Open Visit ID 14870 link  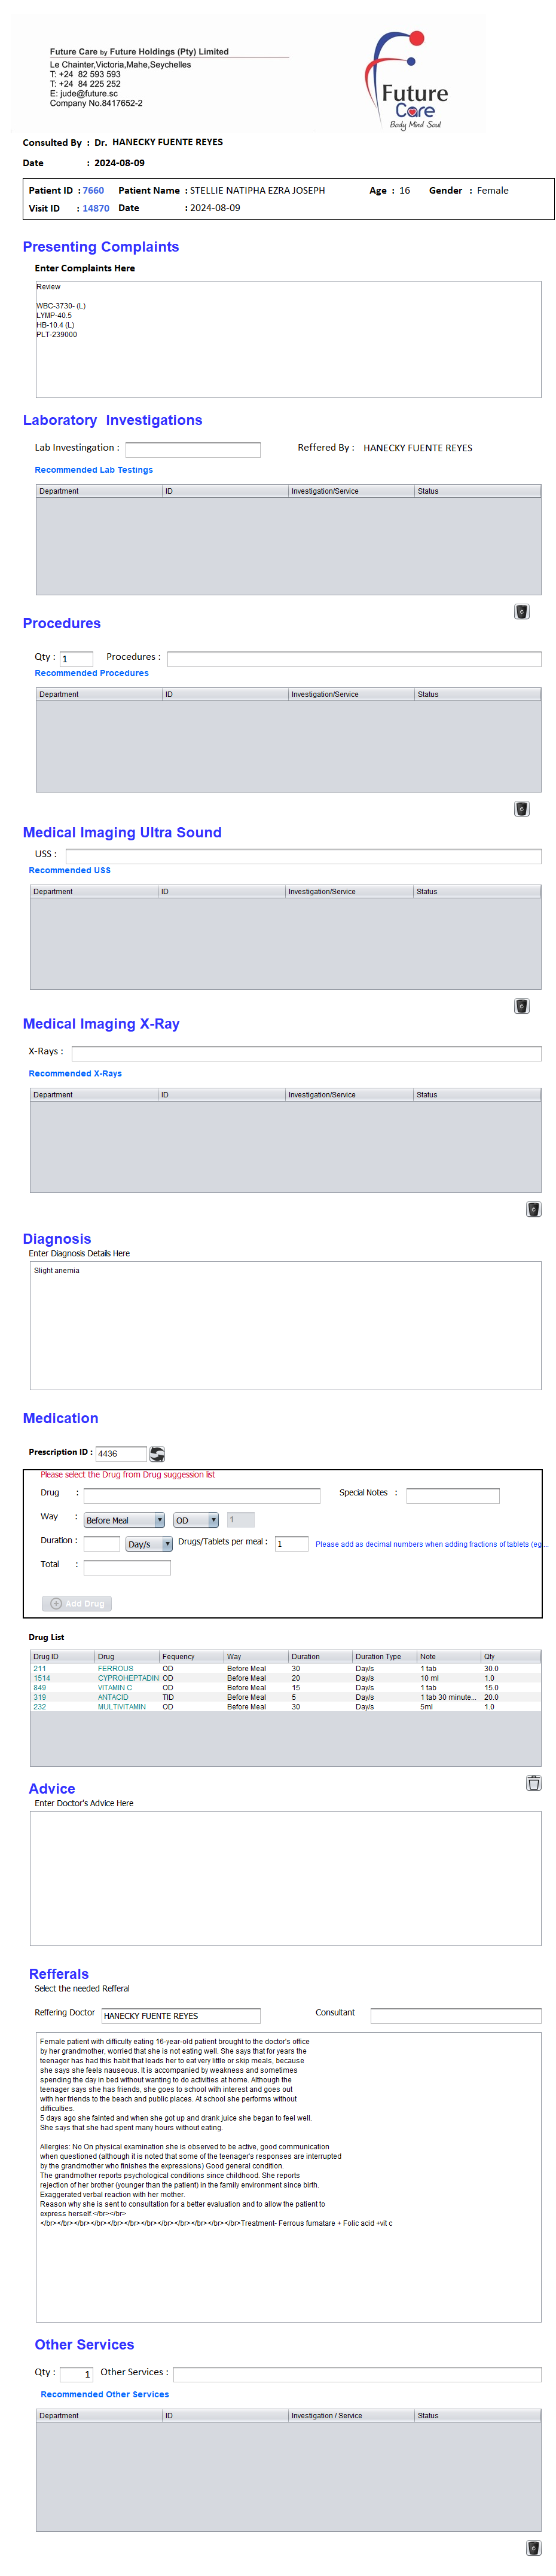tap(96, 208)
